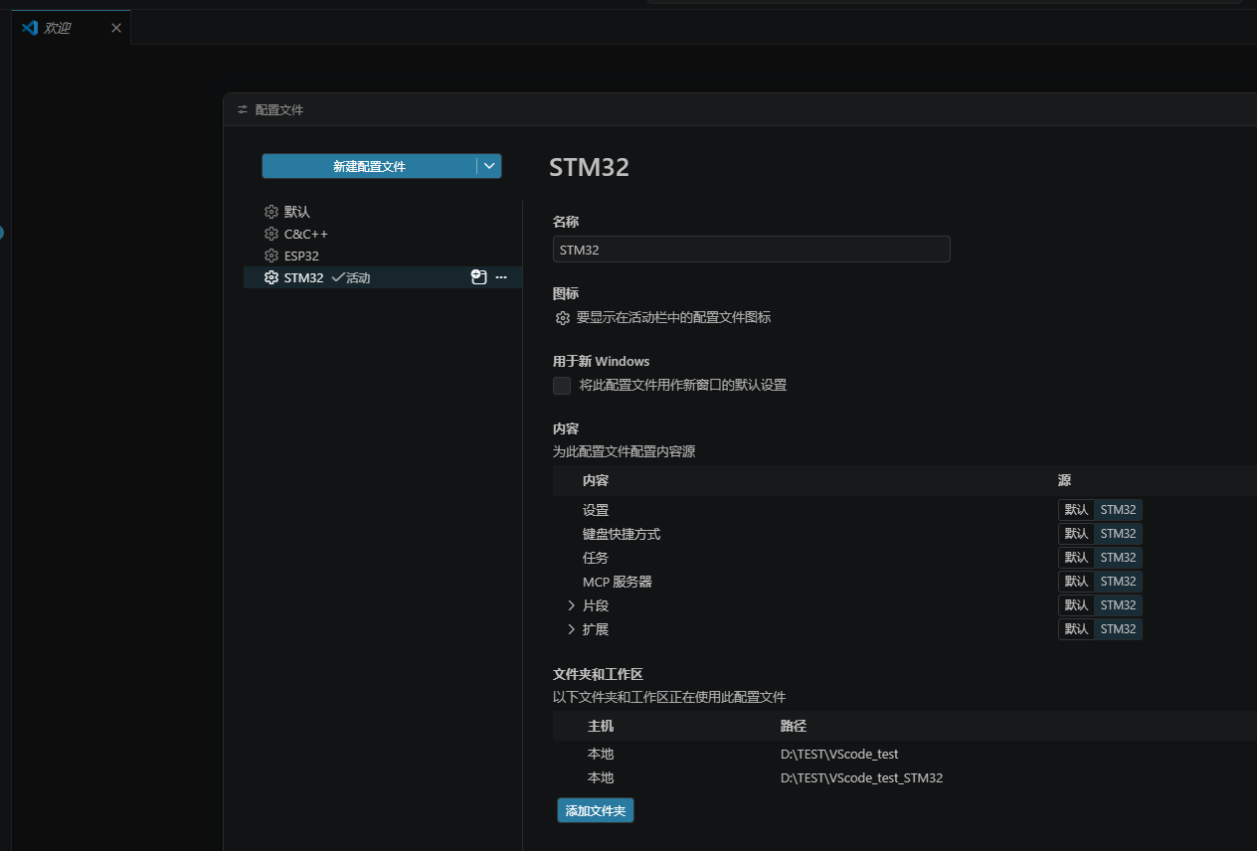Viewport: 1257px width, 851px height.
Task: Select the 任务 content row
Action: tap(905, 558)
